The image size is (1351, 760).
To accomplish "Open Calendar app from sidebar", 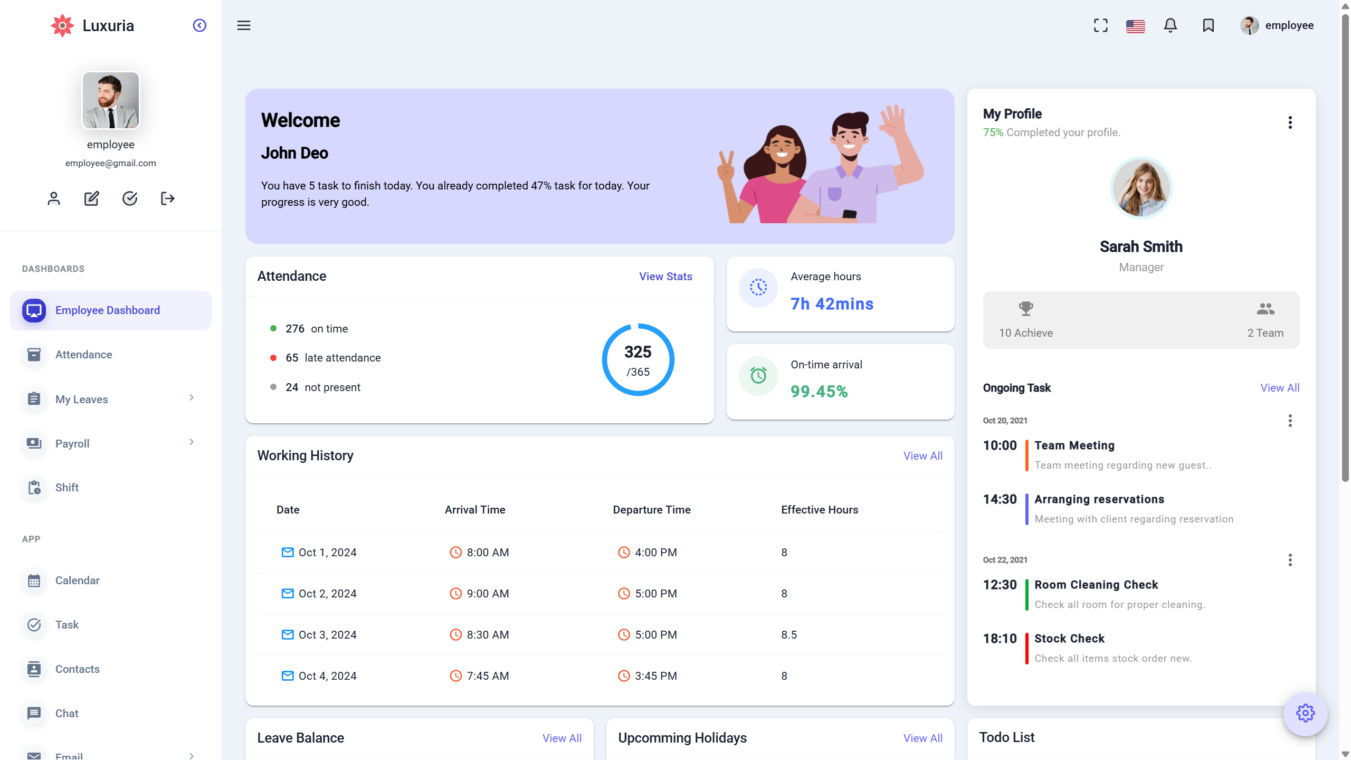I will pyautogui.click(x=111, y=581).
